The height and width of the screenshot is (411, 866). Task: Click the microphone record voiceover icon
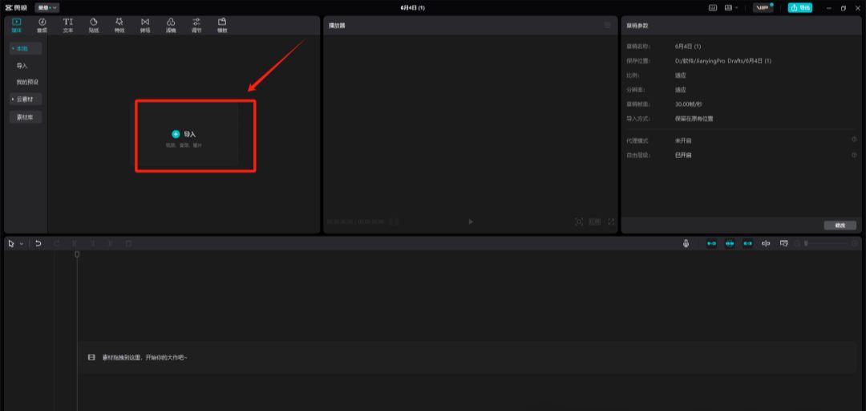pyautogui.click(x=686, y=243)
